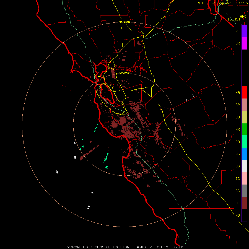Viewport: 249px width, 249px height.
Task: Click the 'GC' legend label
Action: (238, 191)
